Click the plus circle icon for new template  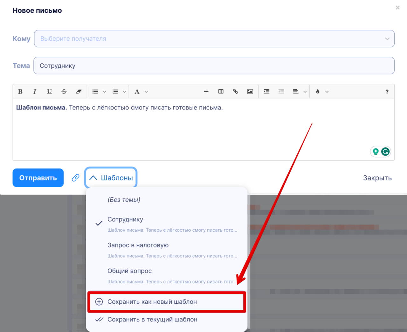[x=99, y=302]
